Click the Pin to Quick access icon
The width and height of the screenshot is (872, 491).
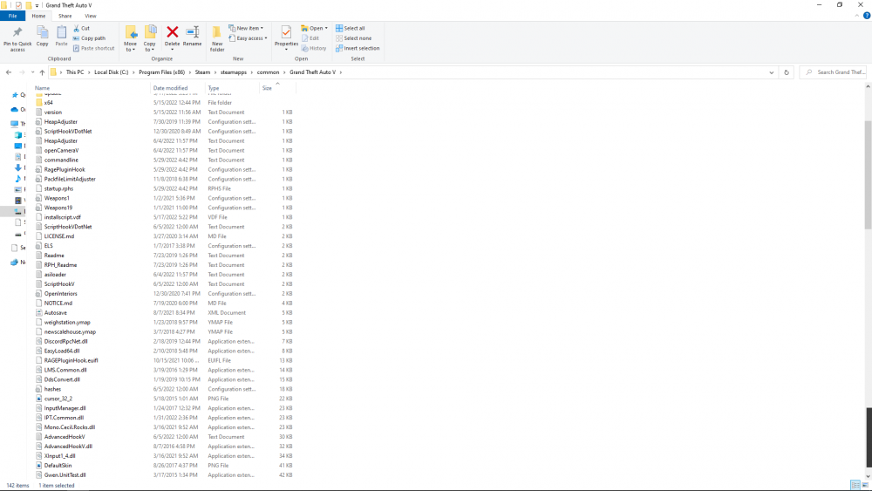pyautogui.click(x=17, y=33)
